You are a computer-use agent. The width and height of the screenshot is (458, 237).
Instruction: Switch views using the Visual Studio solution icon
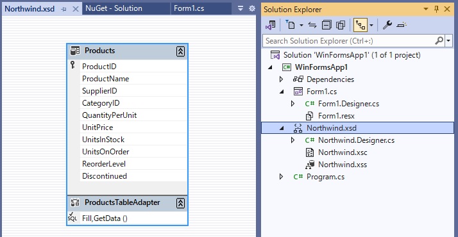(x=271, y=25)
